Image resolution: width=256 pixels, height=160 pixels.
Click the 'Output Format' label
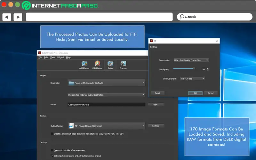pyautogui.click(x=57, y=126)
